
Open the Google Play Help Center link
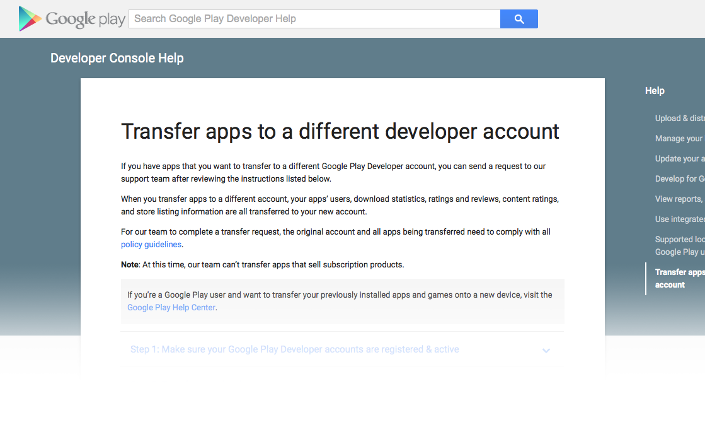tap(171, 307)
